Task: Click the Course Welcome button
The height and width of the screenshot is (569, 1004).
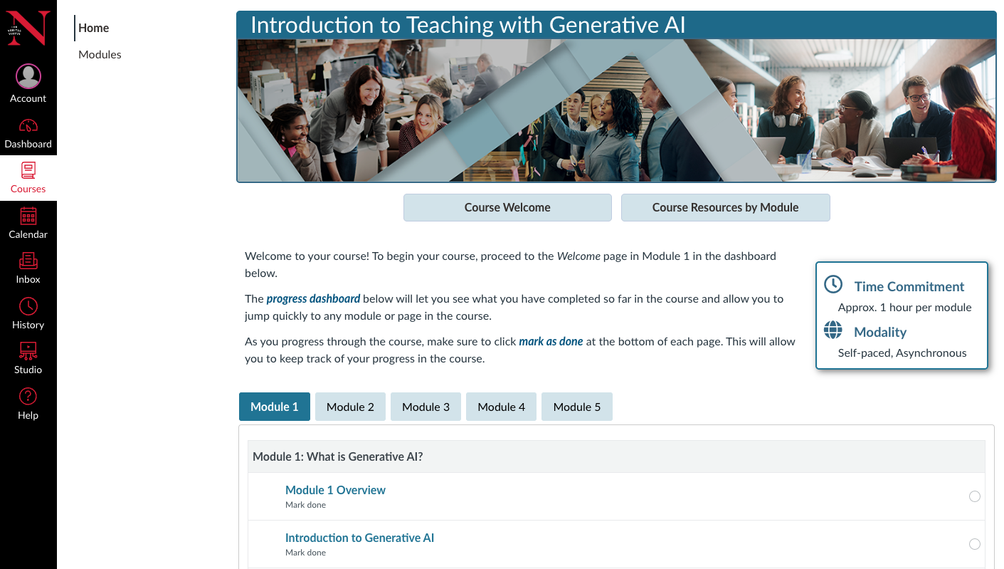Action: pyautogui.click(x=507, y=207)
